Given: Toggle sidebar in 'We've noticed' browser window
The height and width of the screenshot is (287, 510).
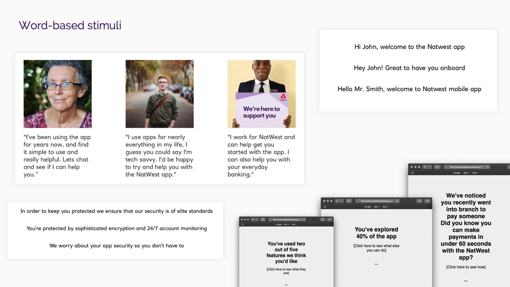Looking at the screenshot, I should (x=437, y=167).
